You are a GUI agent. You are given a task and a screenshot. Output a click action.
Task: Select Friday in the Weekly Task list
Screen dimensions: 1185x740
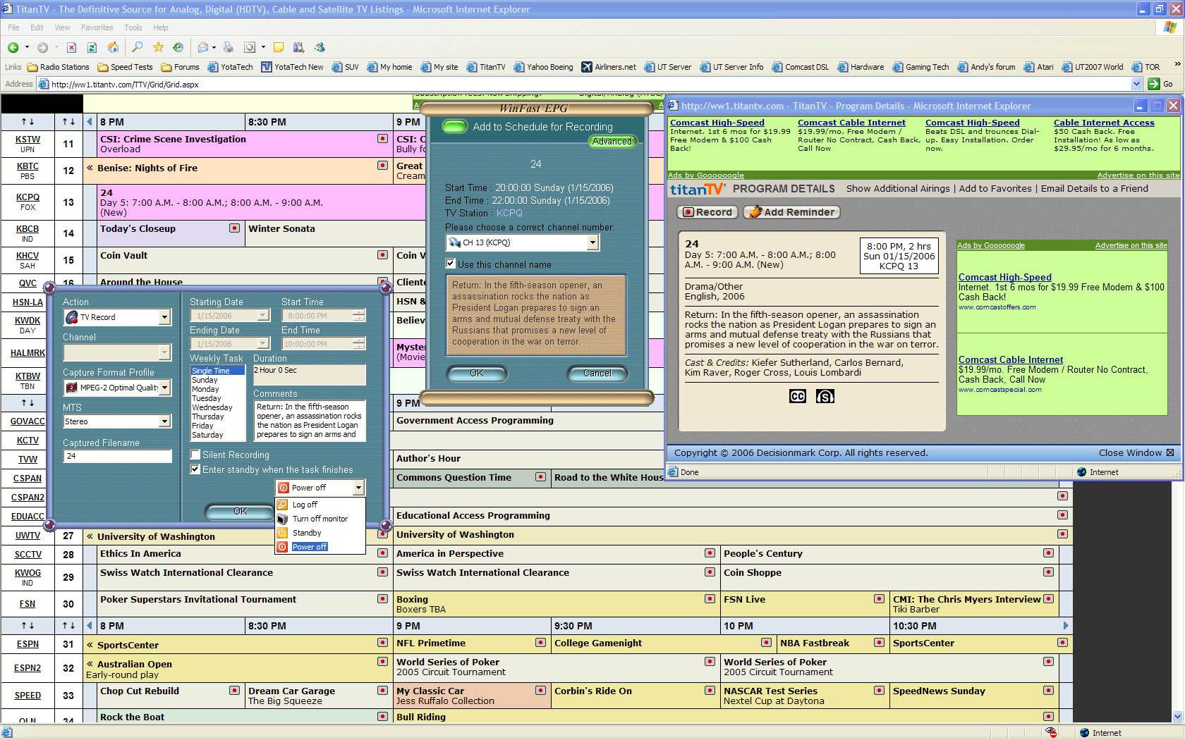click(x=202, y=426)
